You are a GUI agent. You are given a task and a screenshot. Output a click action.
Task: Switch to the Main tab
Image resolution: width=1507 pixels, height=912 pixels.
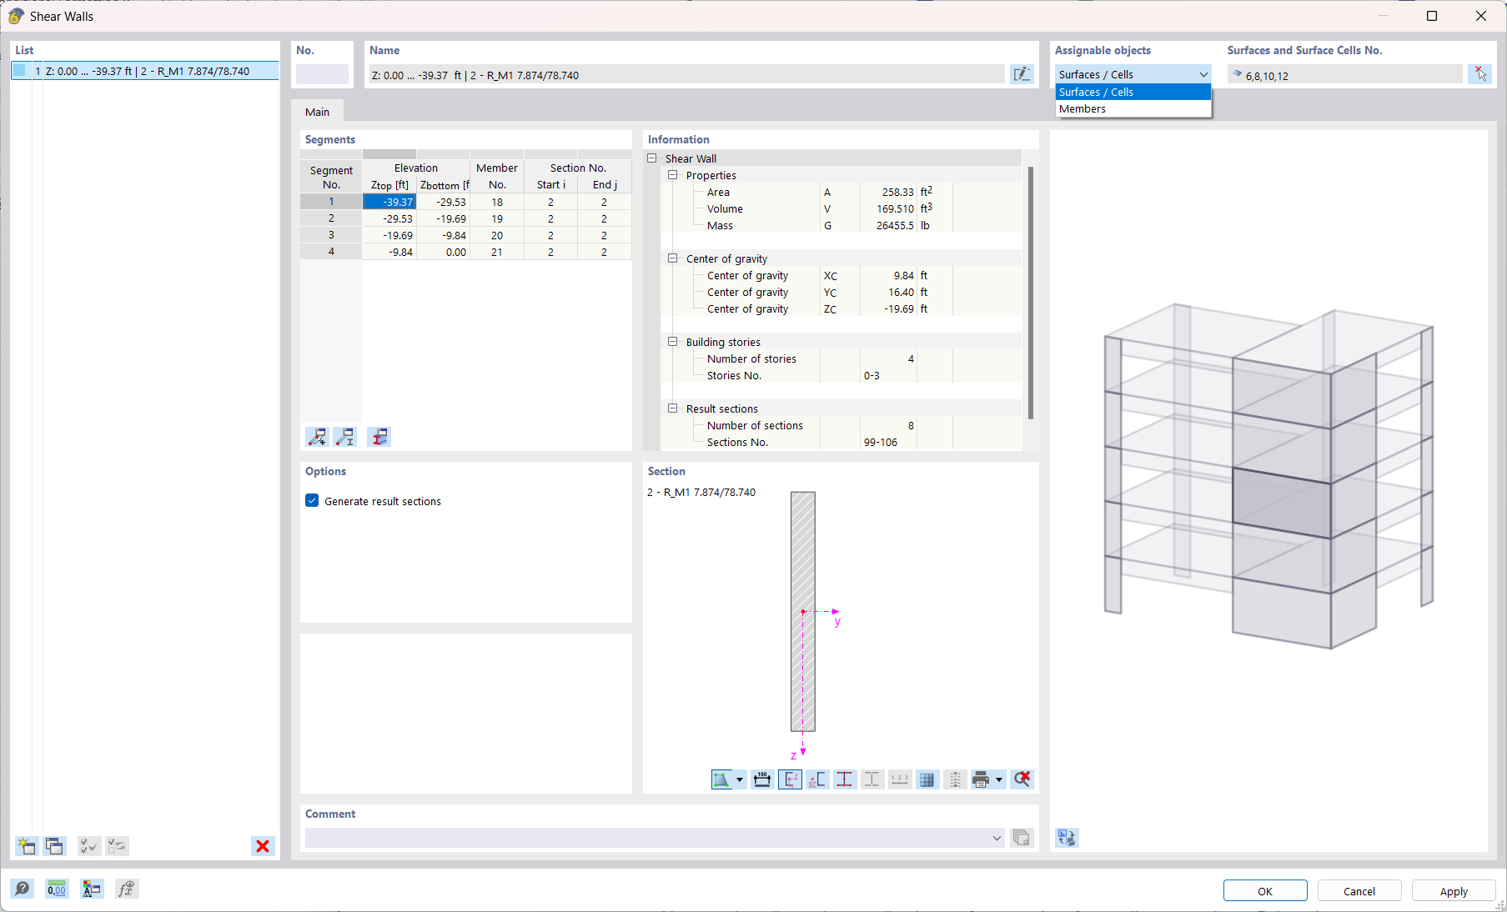pyautogui.click(x=318, y=111)
